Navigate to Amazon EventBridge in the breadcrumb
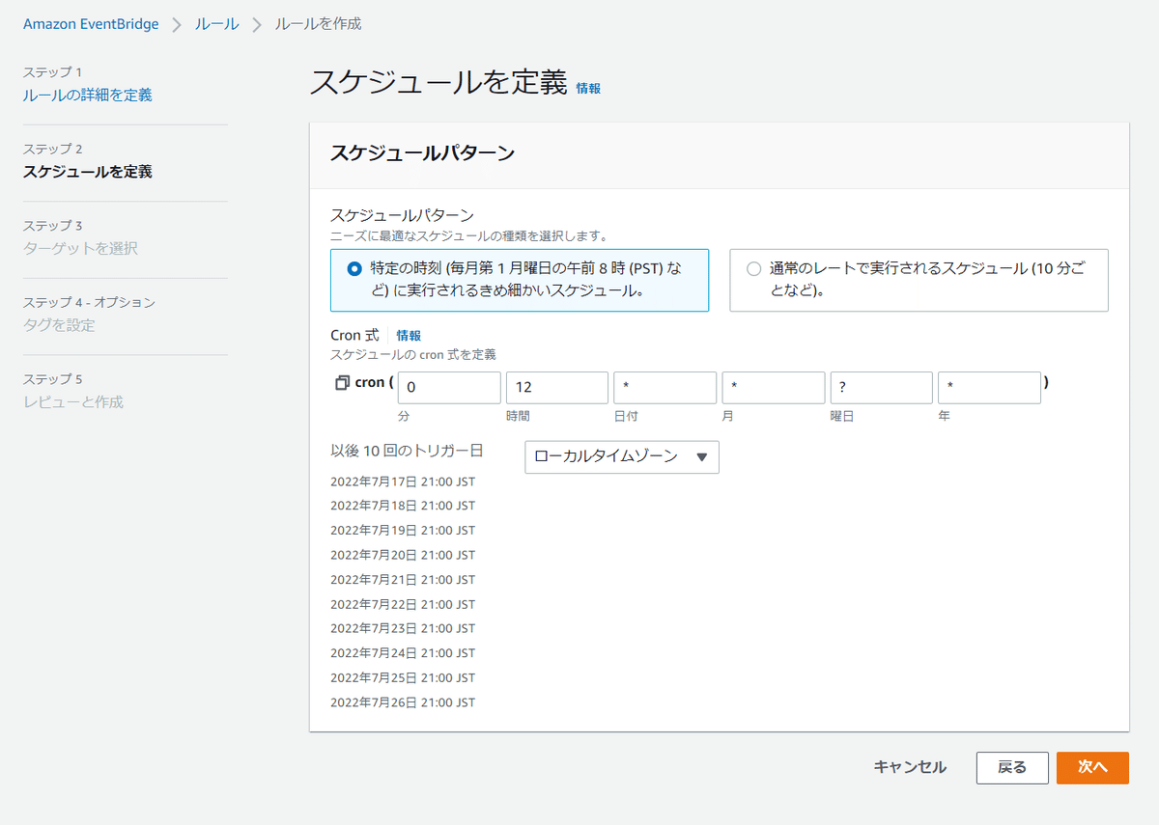Viewport: 1159px width, 825px height. coord(90,23)
